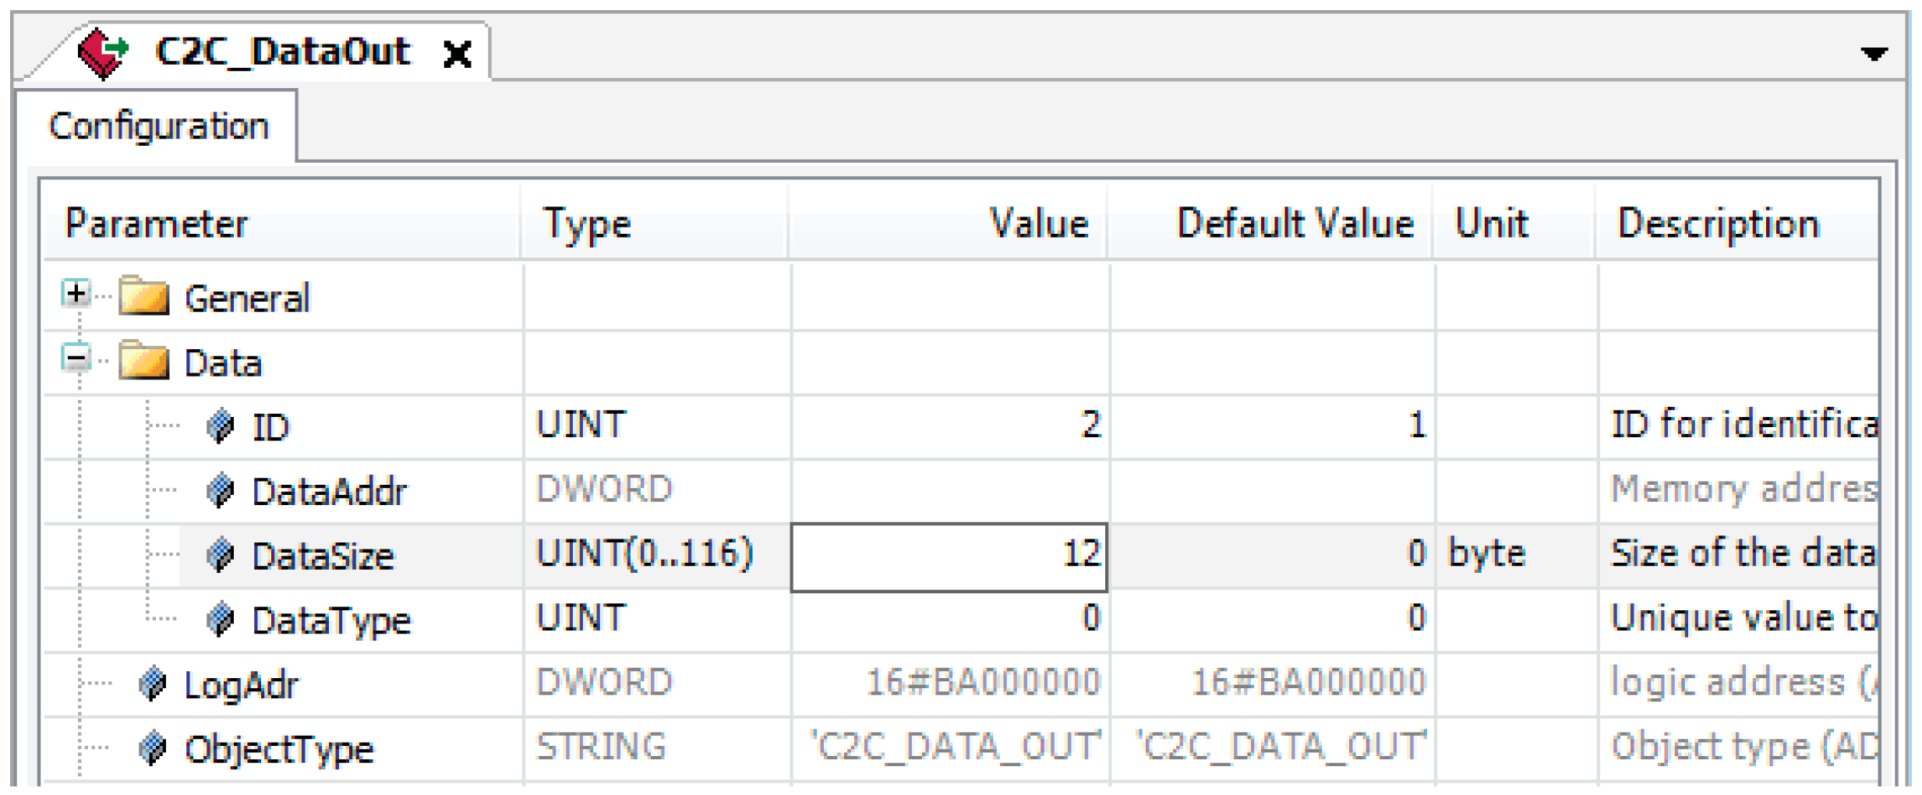Expand the General folder node
The height and width of the screenshot is (795, 1922).
click(x=76, y=294)
